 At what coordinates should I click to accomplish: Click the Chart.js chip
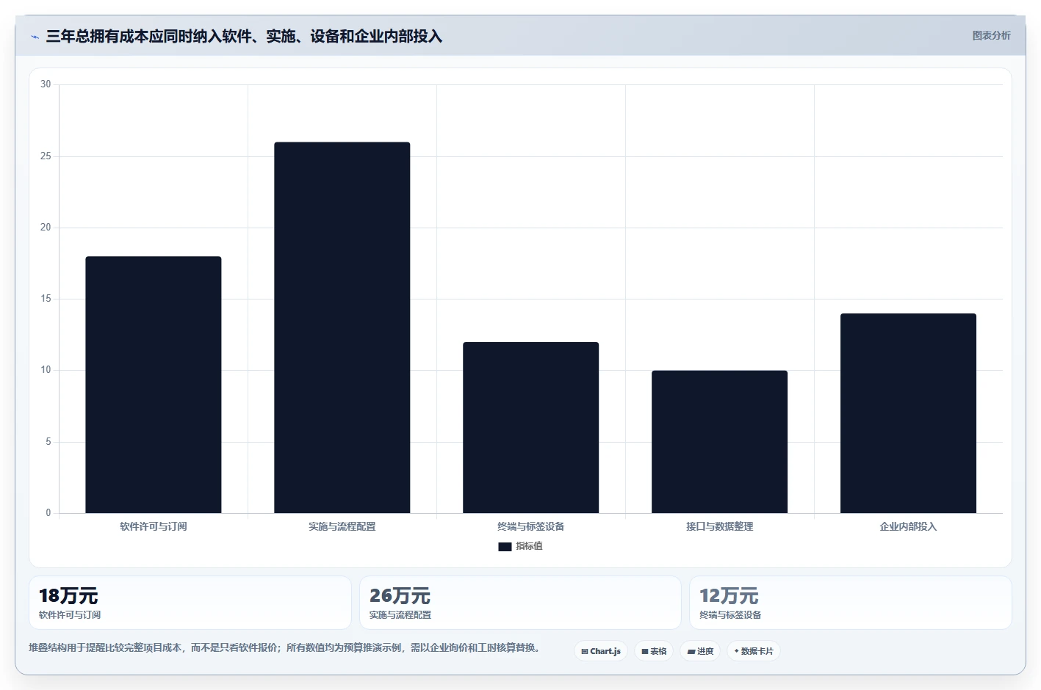tap(601, 651)
